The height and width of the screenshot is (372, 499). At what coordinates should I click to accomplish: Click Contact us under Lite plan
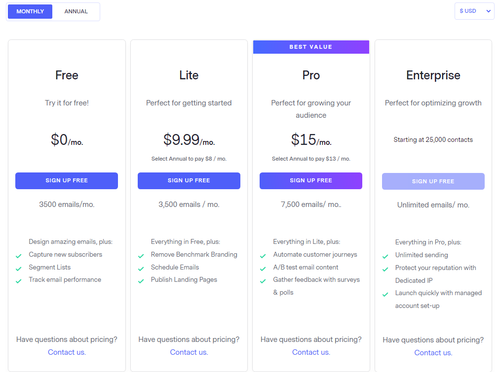189,352
